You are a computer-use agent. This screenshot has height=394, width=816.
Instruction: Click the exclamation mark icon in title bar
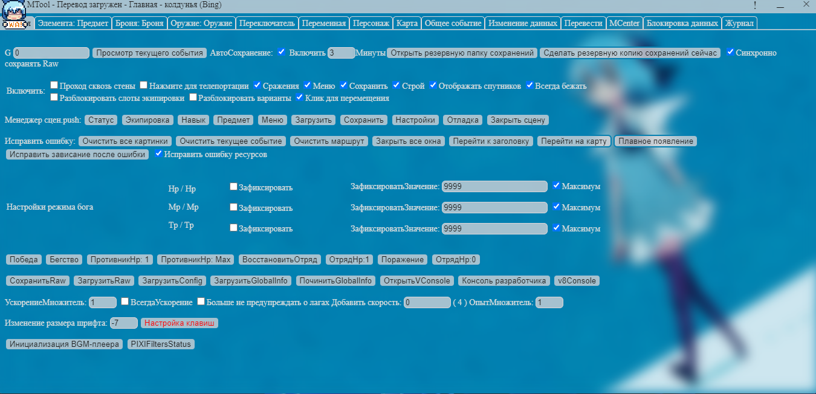pyautogui.click(x=754, y=5)
